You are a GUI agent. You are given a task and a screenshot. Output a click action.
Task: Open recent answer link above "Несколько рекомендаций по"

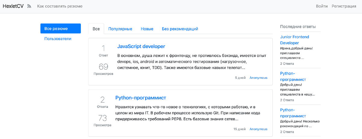click(293, 113)
